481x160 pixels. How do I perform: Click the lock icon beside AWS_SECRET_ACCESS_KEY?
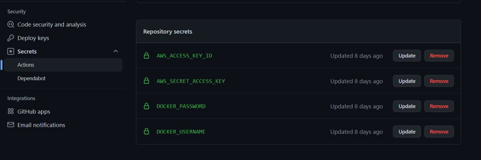point(146,81)
